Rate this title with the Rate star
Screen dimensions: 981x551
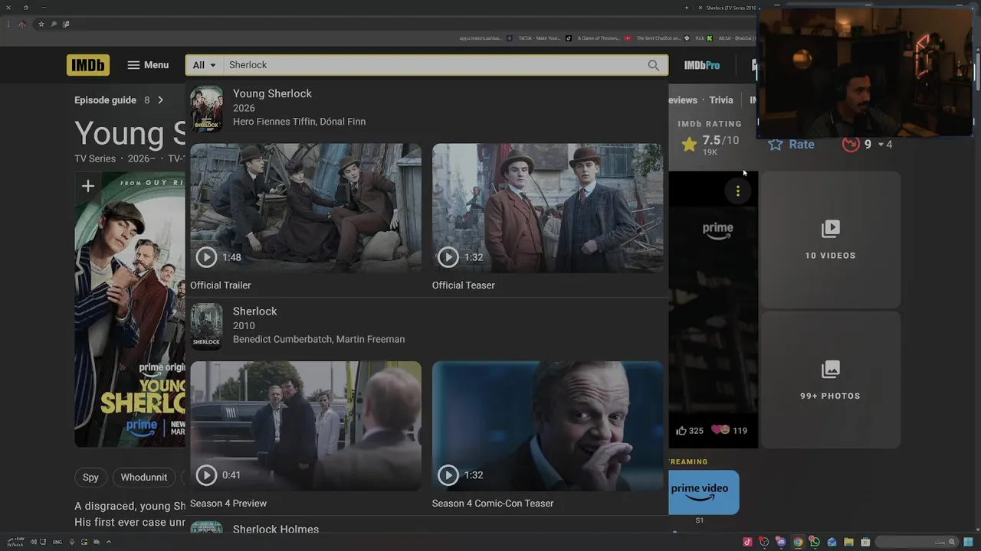[791, 144]
